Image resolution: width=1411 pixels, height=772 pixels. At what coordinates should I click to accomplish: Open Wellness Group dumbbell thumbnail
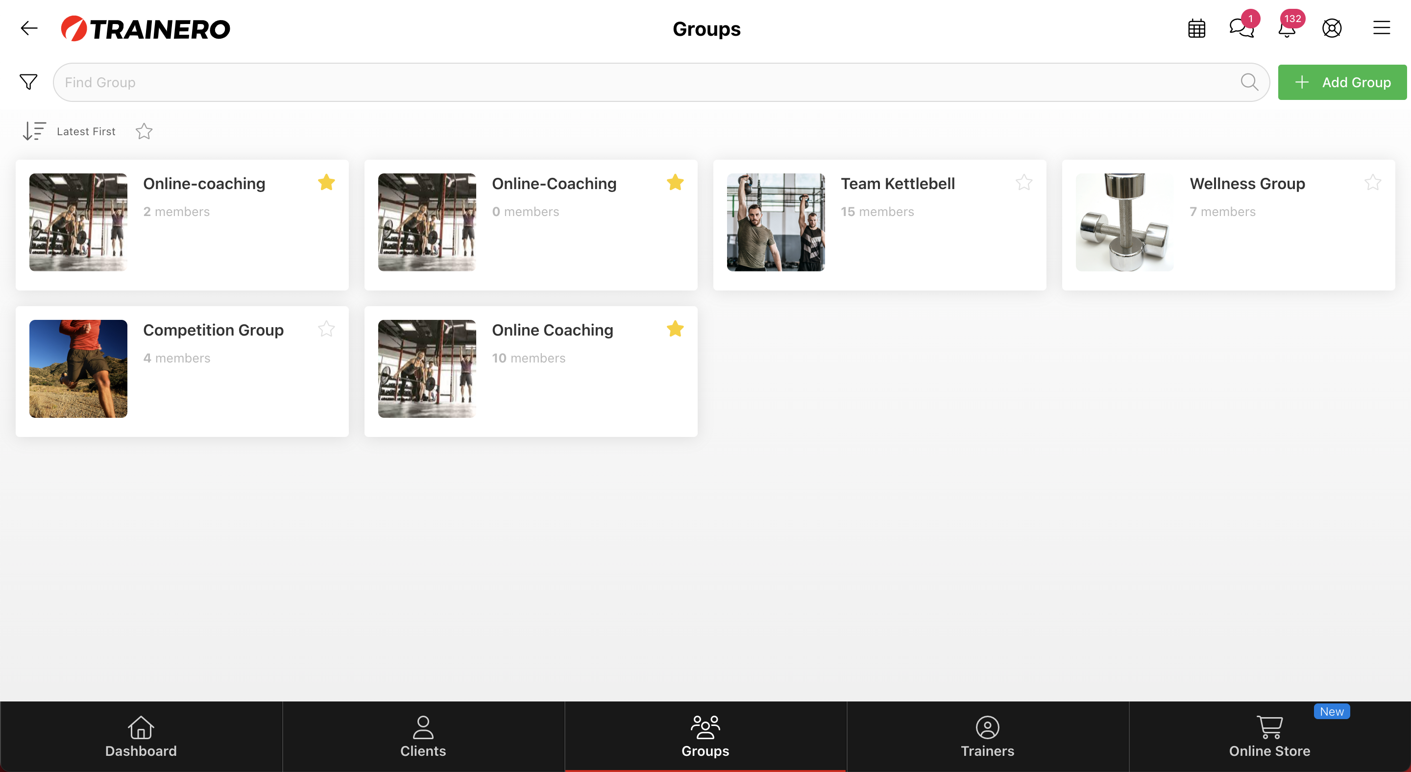(x=1124, y=222)
